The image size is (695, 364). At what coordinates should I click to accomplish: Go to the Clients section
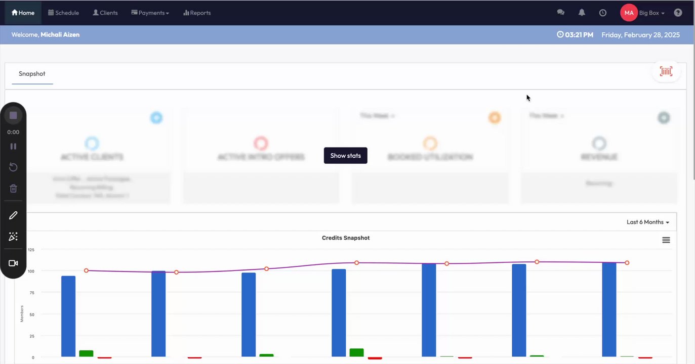pos(105,13)
